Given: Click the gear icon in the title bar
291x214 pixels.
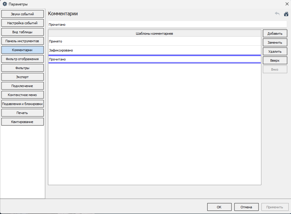Looking at the screenshot, I should [x=5, y=4].
